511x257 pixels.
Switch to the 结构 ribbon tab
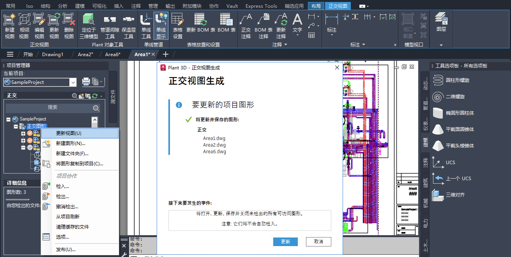(x=45, y=6)
